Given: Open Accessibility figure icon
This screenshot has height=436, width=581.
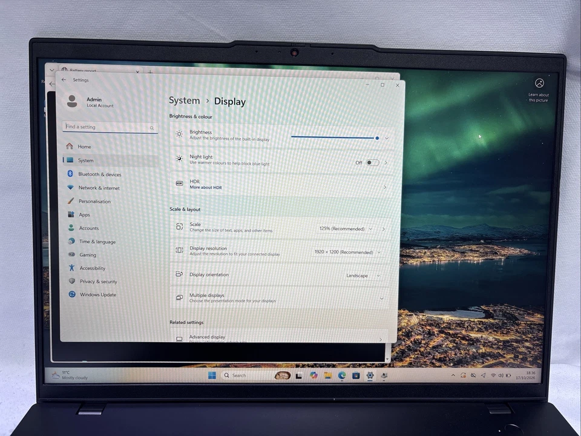Looking at the screenshot, I should 72,268.
